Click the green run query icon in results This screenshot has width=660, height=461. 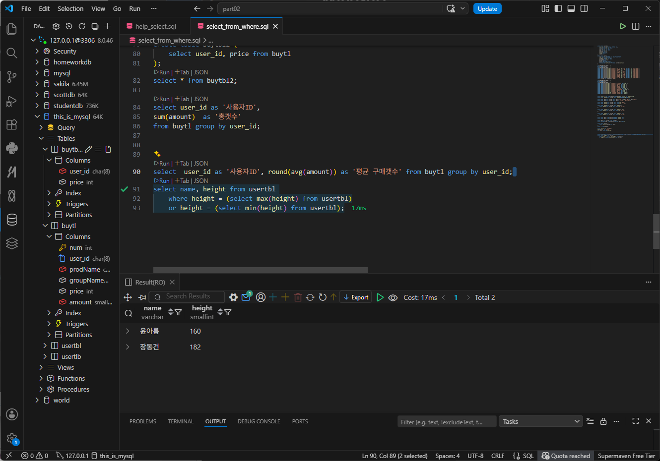point(380,297)
